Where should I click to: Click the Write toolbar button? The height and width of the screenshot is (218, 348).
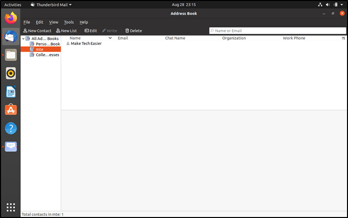click(x=110, y=30)
